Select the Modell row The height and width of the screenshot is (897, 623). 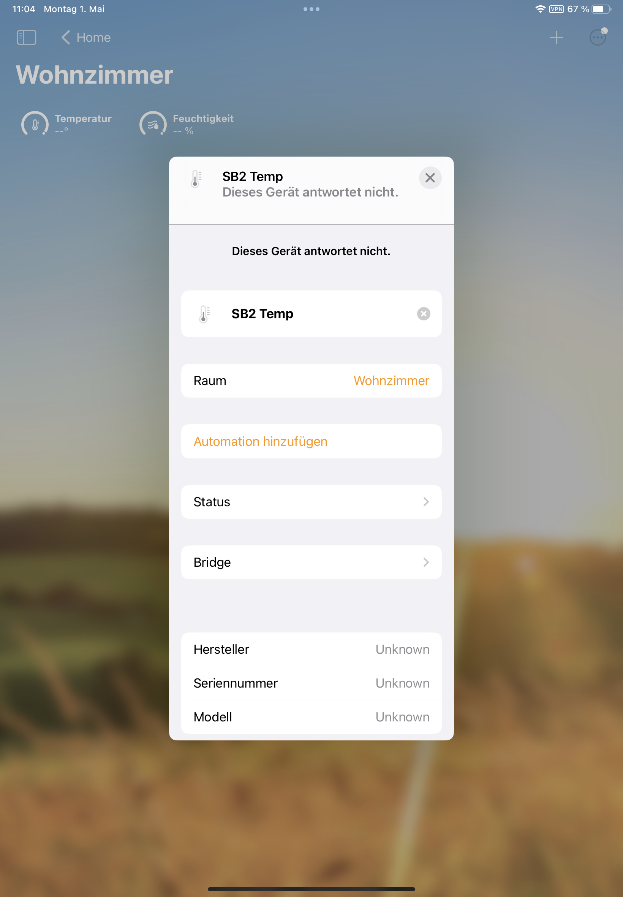[311, 717]
